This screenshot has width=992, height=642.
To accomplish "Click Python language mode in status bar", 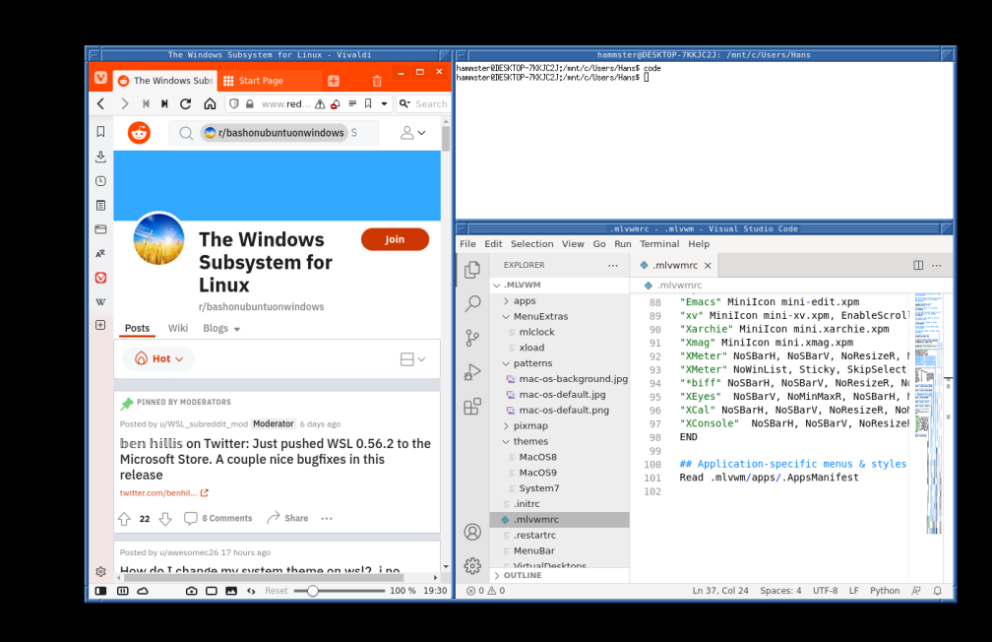I will pos(885,591).
